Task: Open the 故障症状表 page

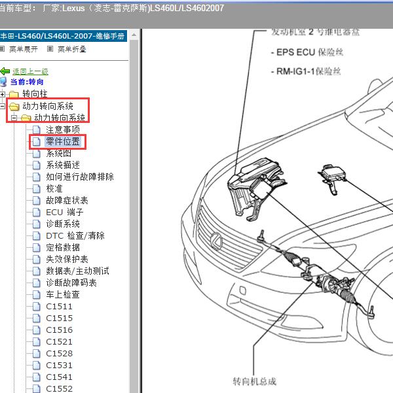Action: [x=67, y=200]
